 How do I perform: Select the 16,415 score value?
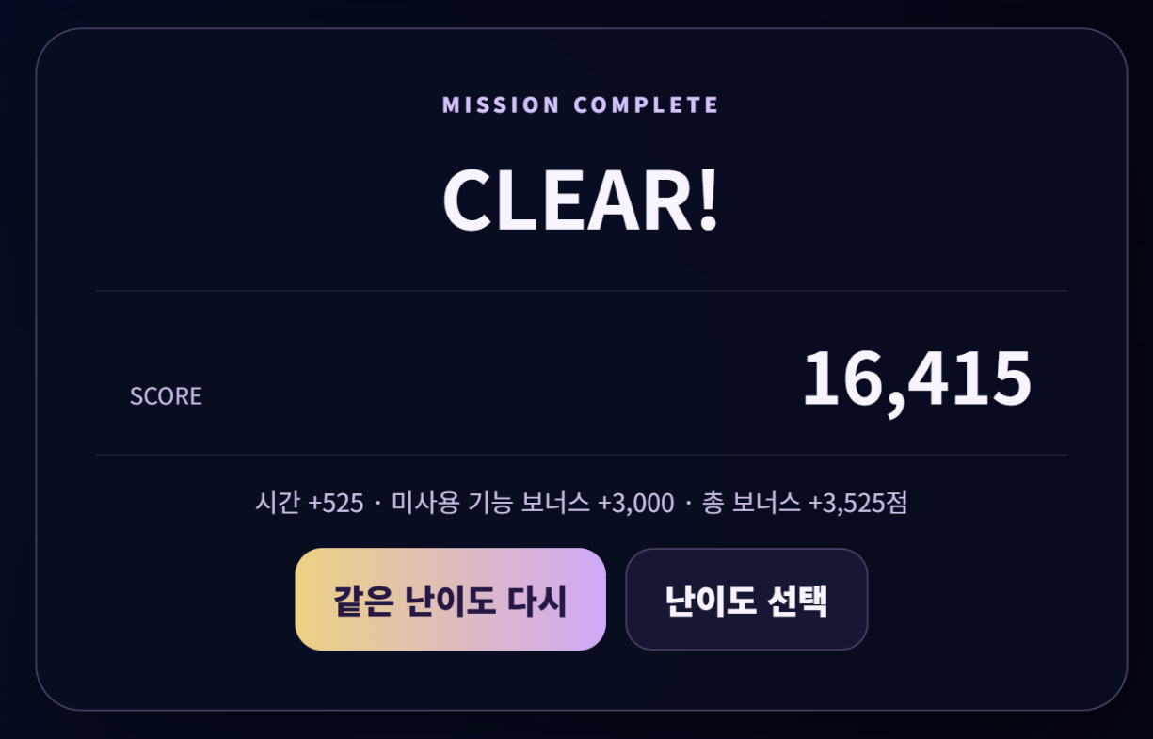(917, 378)
